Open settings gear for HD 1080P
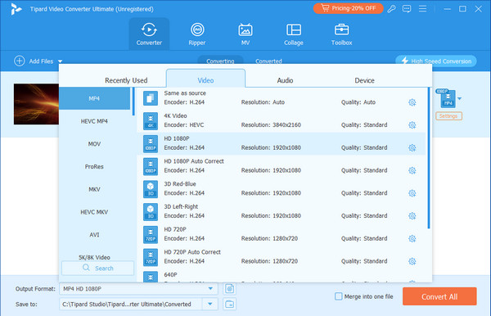 pos(412,148)
